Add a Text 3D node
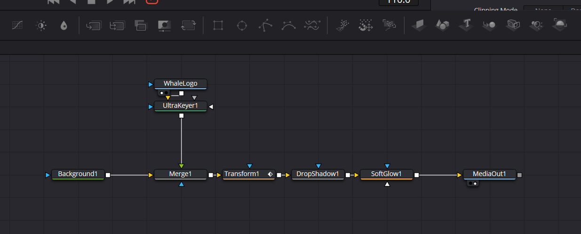The height and width of the screenshot is (234, 581). click(x=466, y=25)
